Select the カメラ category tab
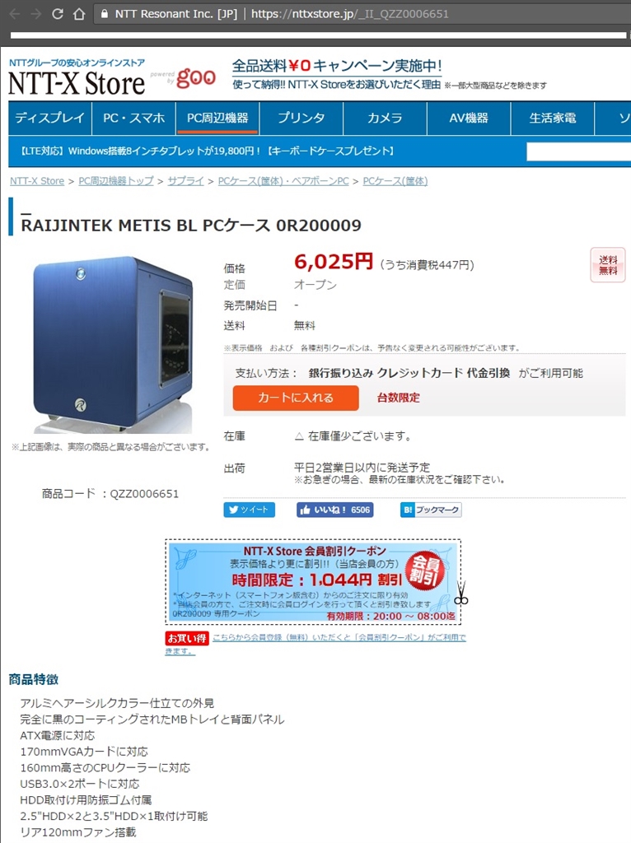The height and width of the screenshot is (843, 631). pos(386,118)
